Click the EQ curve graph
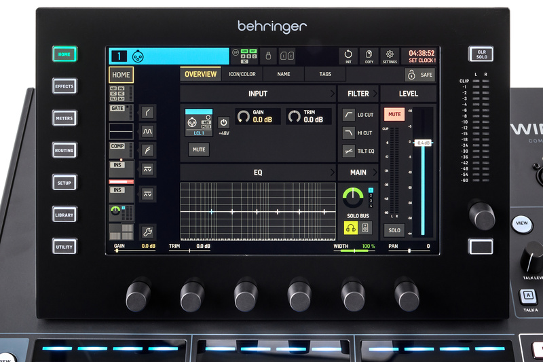The image size is (543, 362). [x=258, y=211]
